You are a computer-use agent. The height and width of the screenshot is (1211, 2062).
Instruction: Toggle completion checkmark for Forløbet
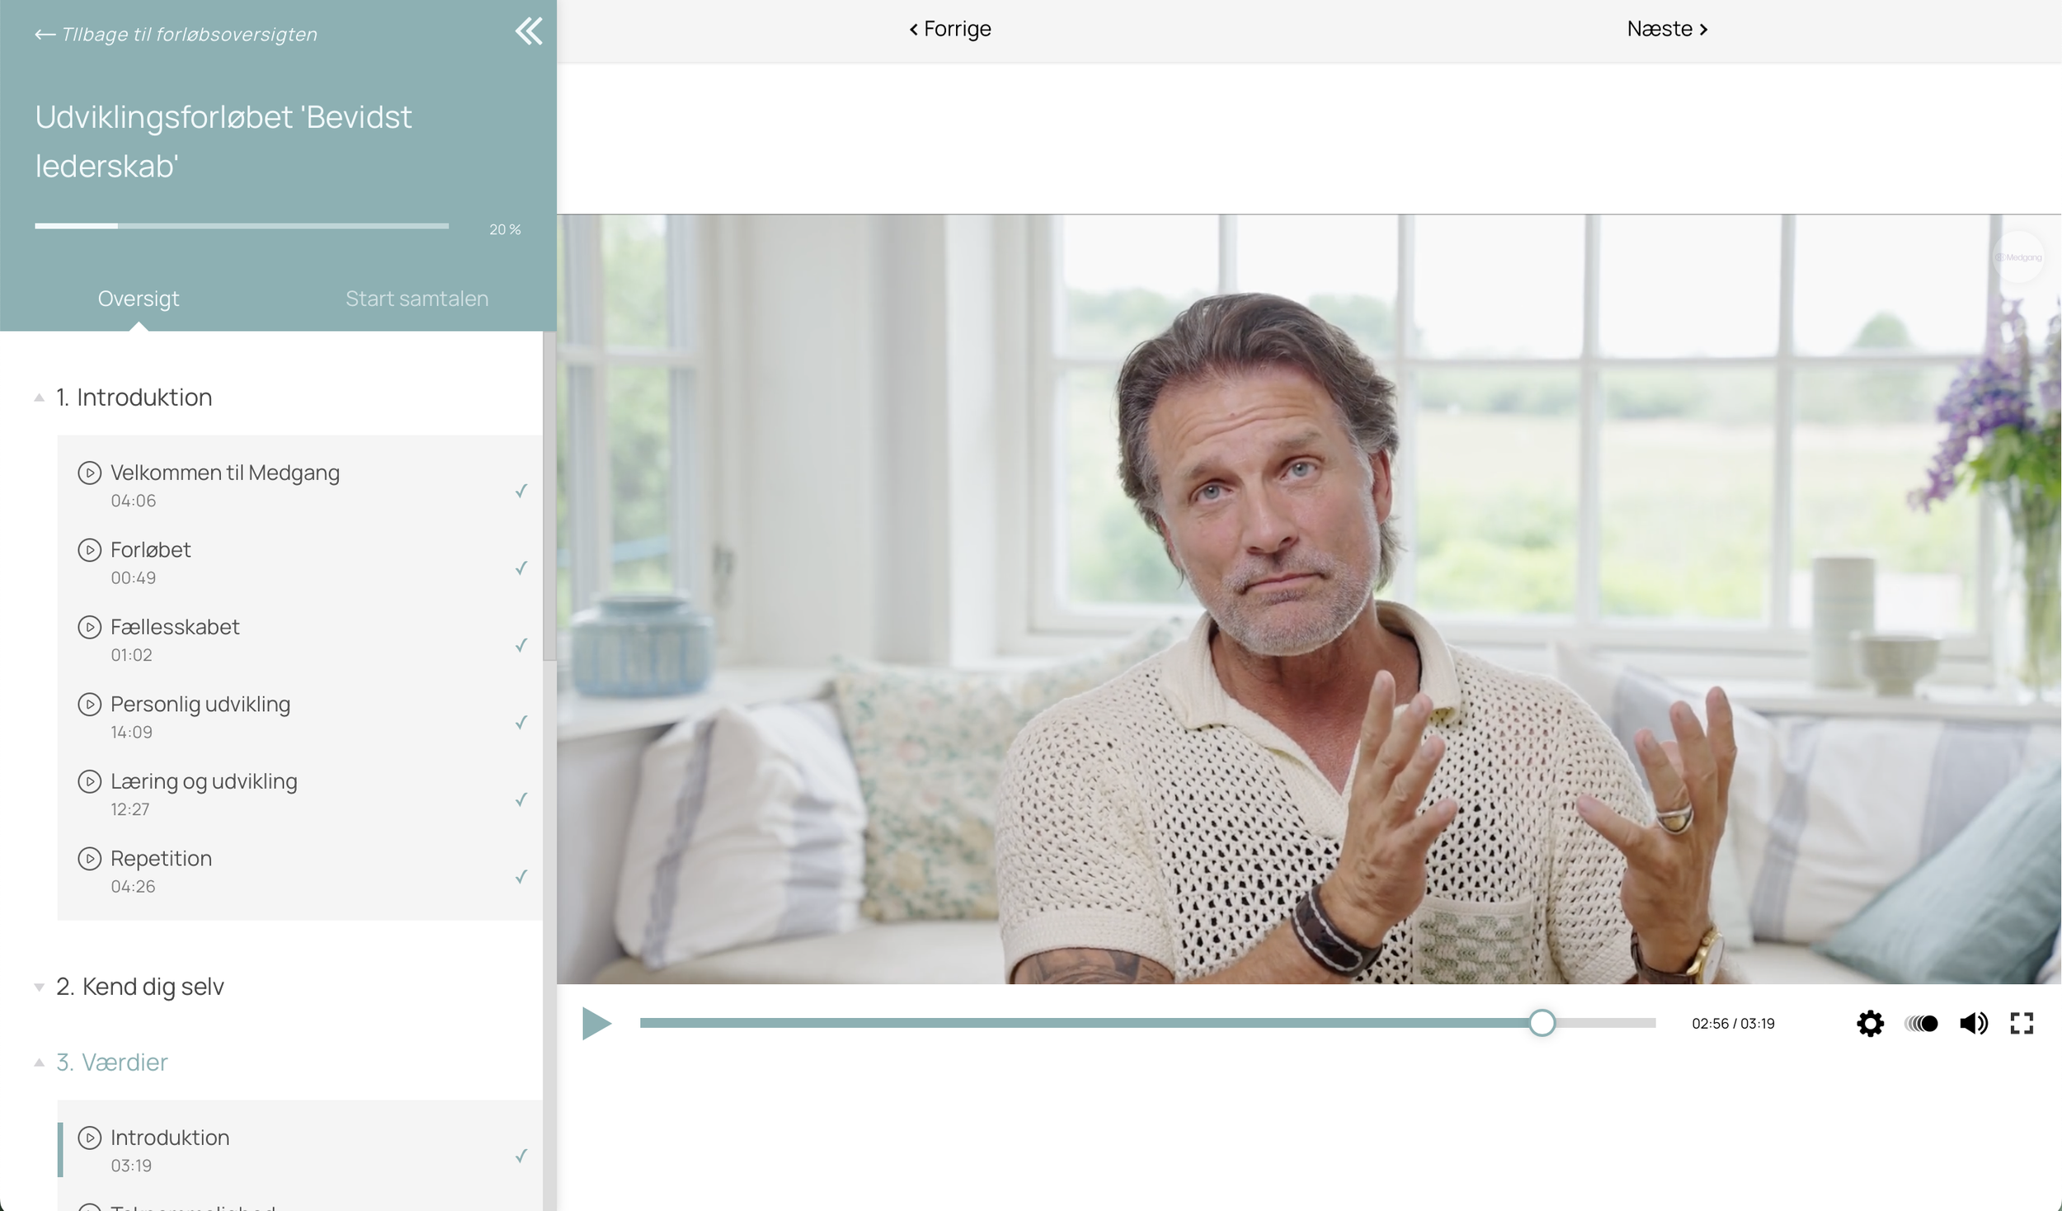click(521, 568)
